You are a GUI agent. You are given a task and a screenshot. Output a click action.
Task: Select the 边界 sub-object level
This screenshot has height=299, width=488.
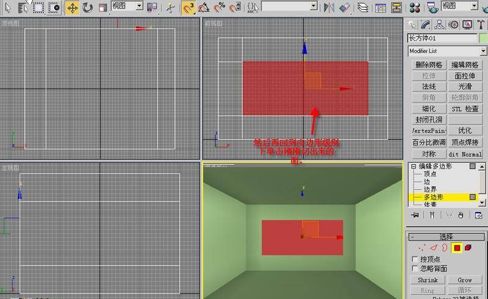pos(430,189)
